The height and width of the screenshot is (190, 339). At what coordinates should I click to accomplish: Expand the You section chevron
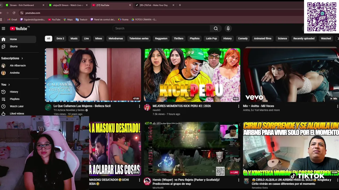pyautogui.click(x=9, y=85)
